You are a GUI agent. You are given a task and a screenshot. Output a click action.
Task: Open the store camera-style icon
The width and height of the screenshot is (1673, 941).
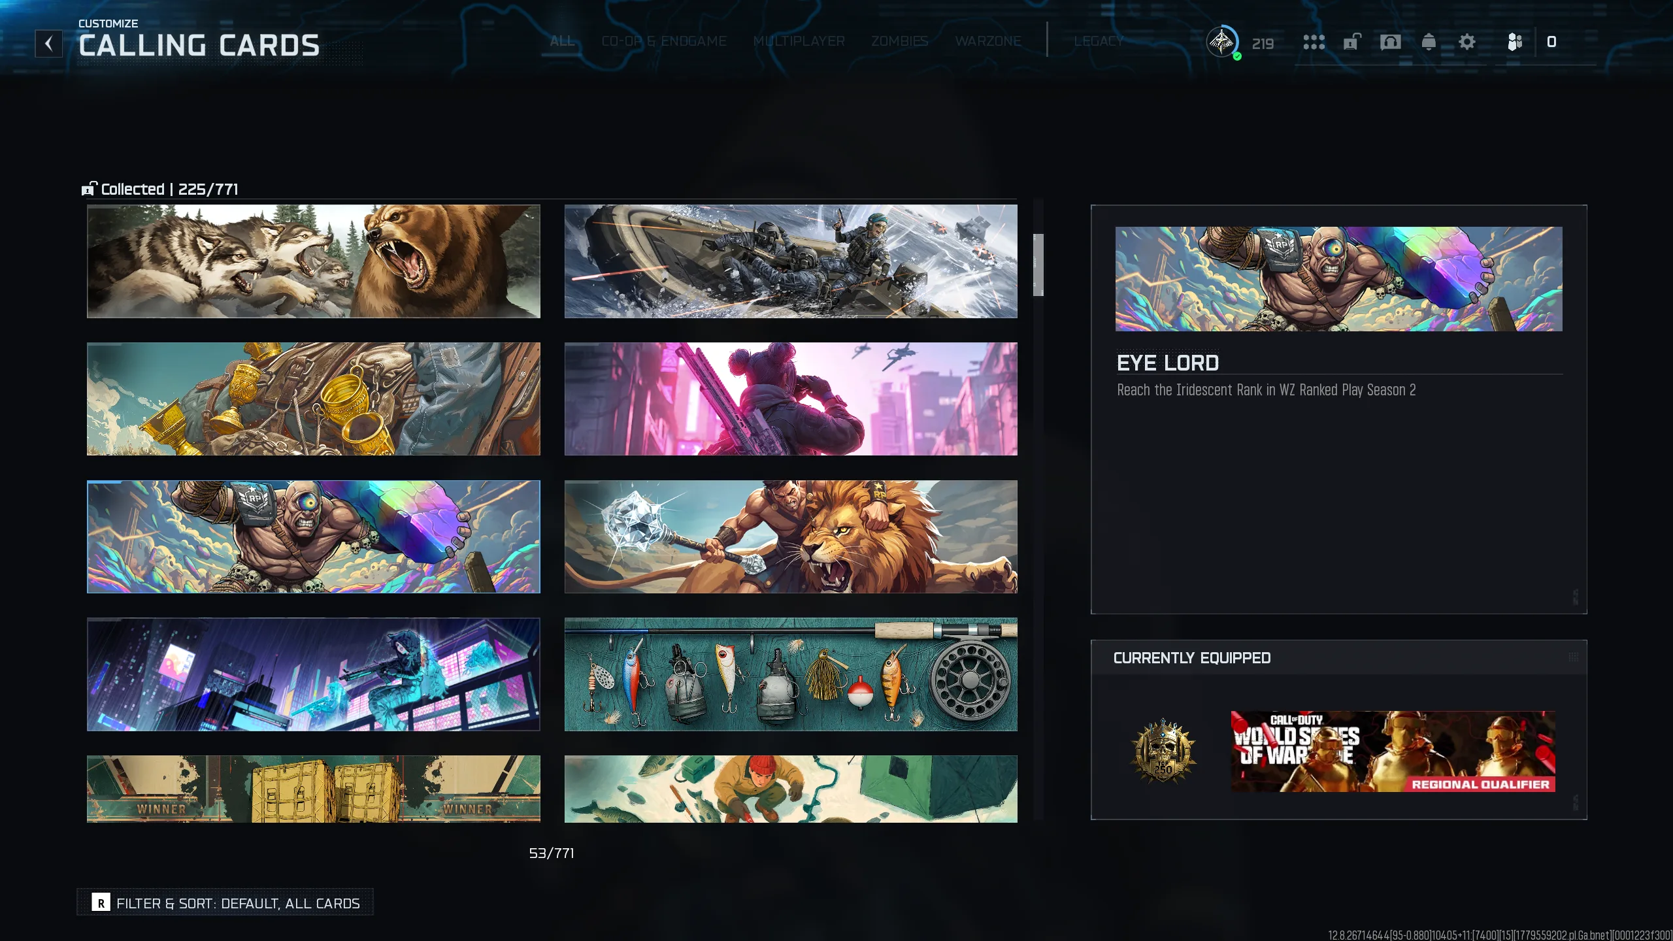pos(1390,42)
